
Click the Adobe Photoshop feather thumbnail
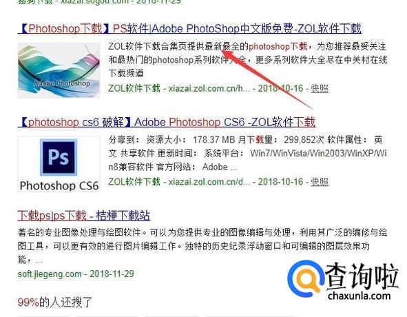59,70
